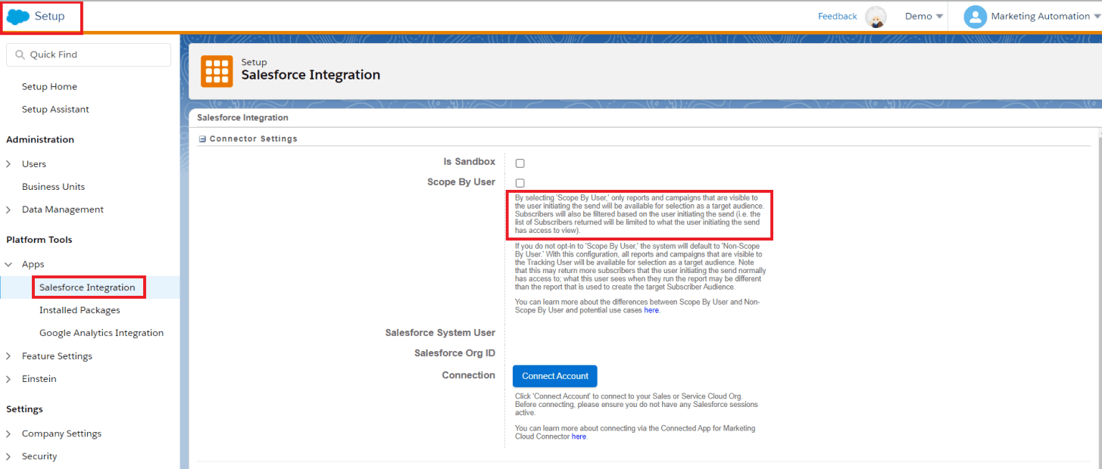Check the Scope By User option
This screenshot has height=469, width=1102.
tap(520, 183)
